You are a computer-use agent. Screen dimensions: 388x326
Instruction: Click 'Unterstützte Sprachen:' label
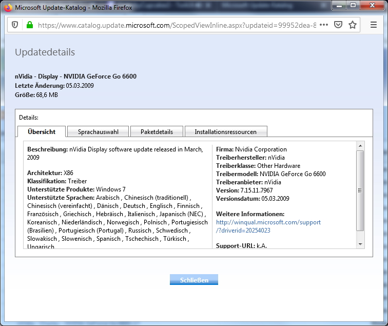click(61, 198)
